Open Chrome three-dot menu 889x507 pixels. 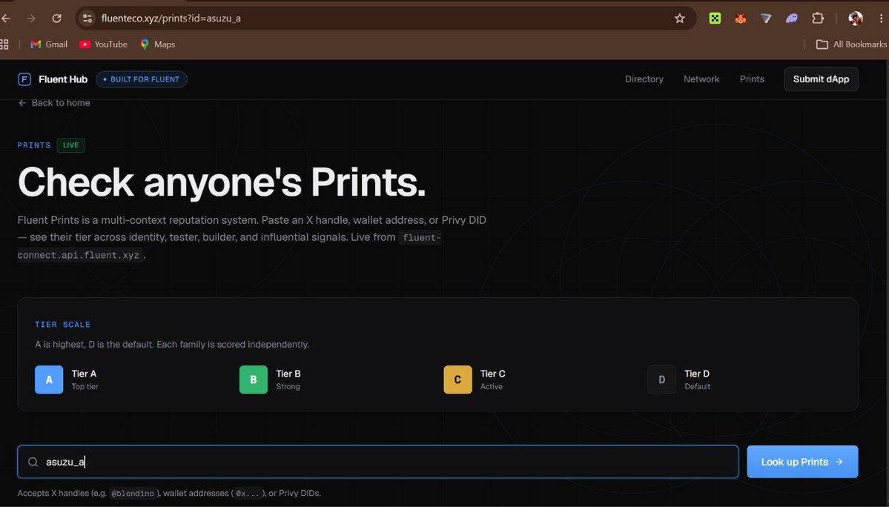point(881,18)
